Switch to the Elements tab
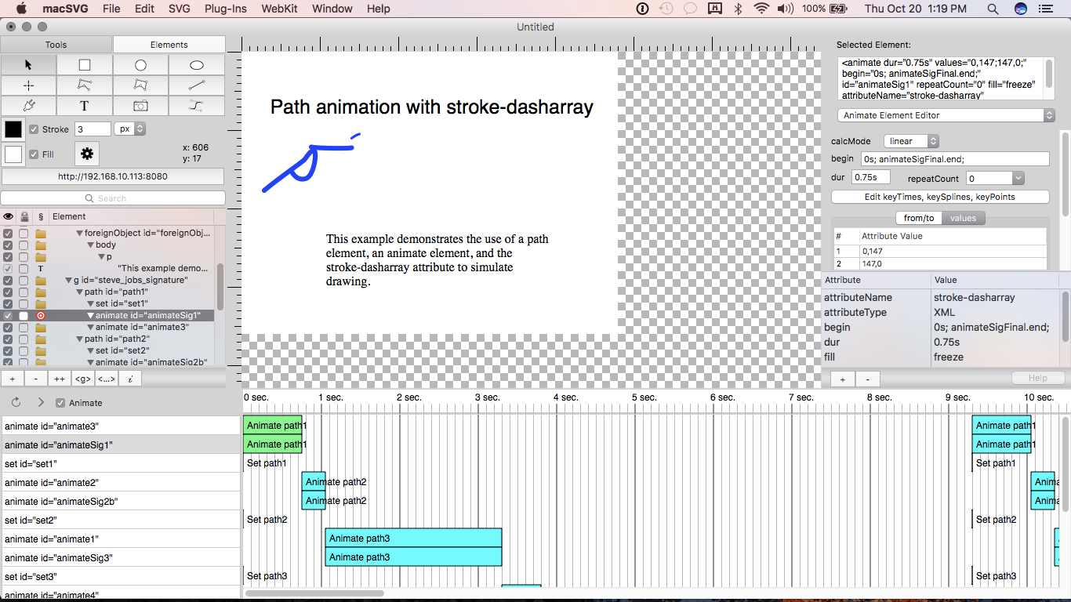This screenshot has height=602, width=1071. [x=169, y=45]
